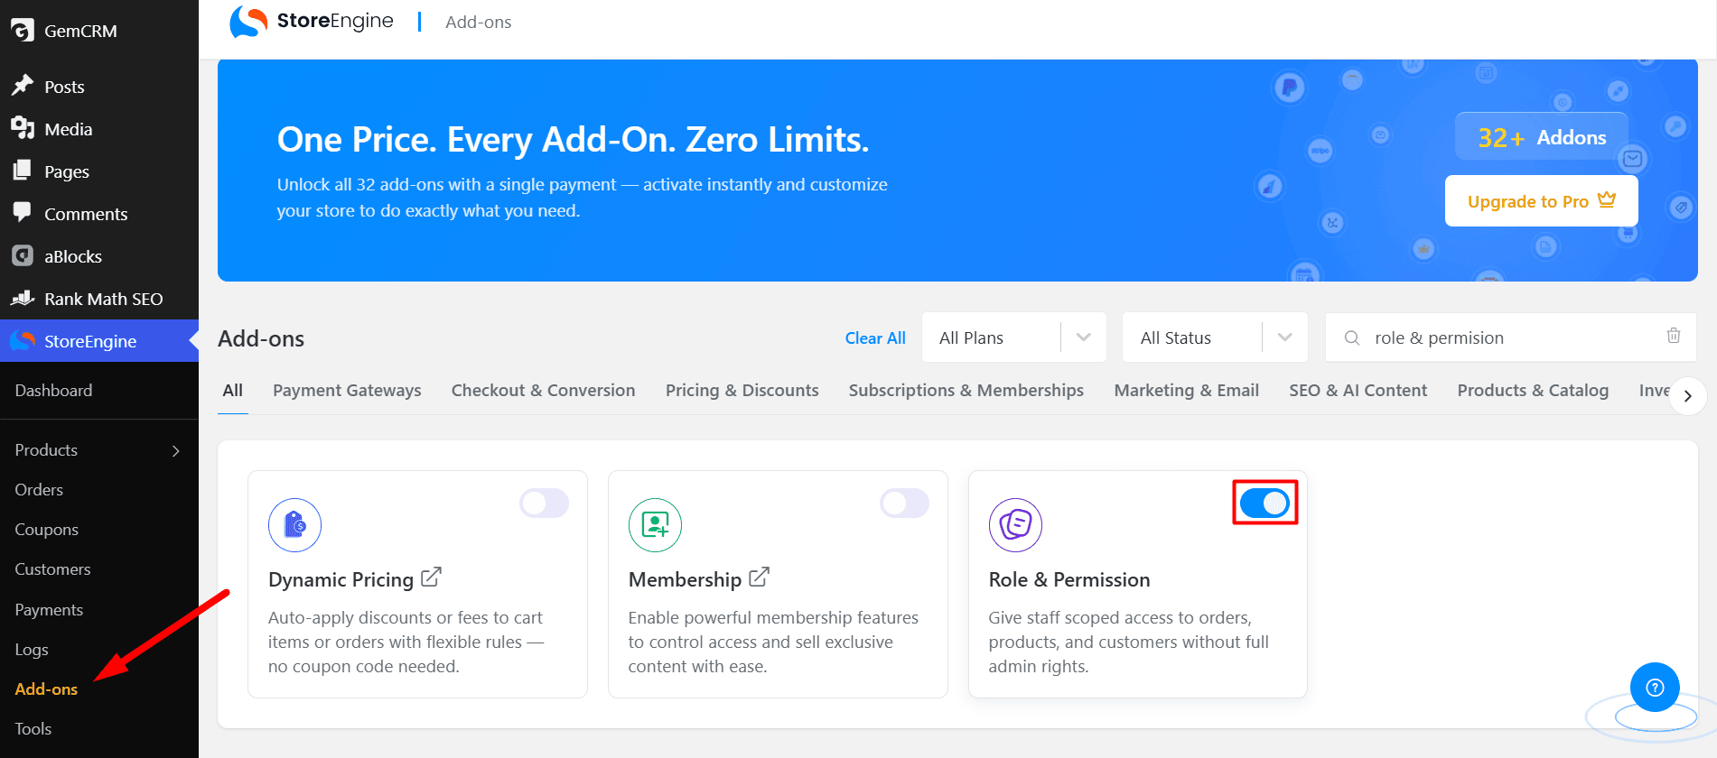
Task: Click the Role & Permission card title
Action: click(1068, 579)
